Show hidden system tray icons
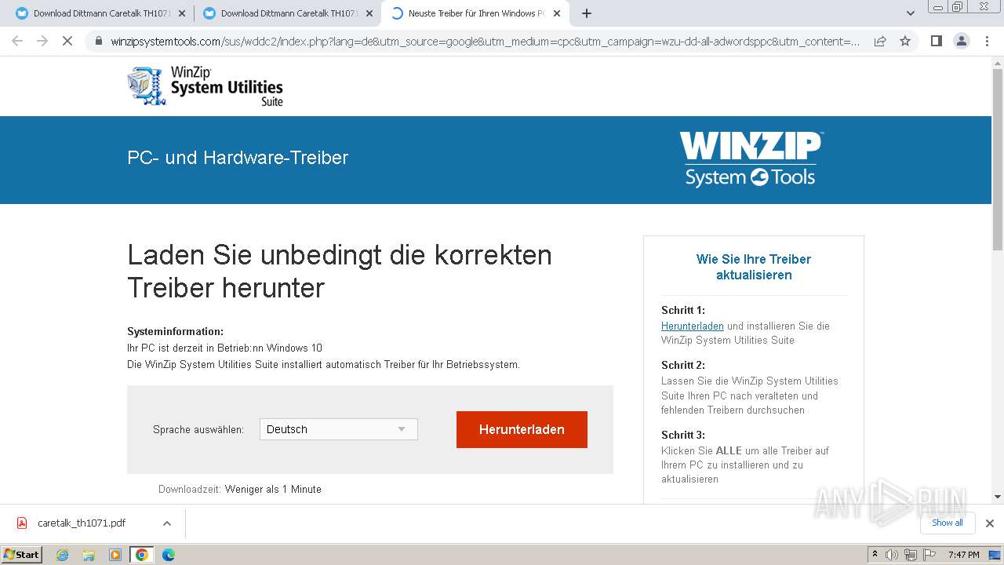1004x565 pixels. click(x=875, y=555)
